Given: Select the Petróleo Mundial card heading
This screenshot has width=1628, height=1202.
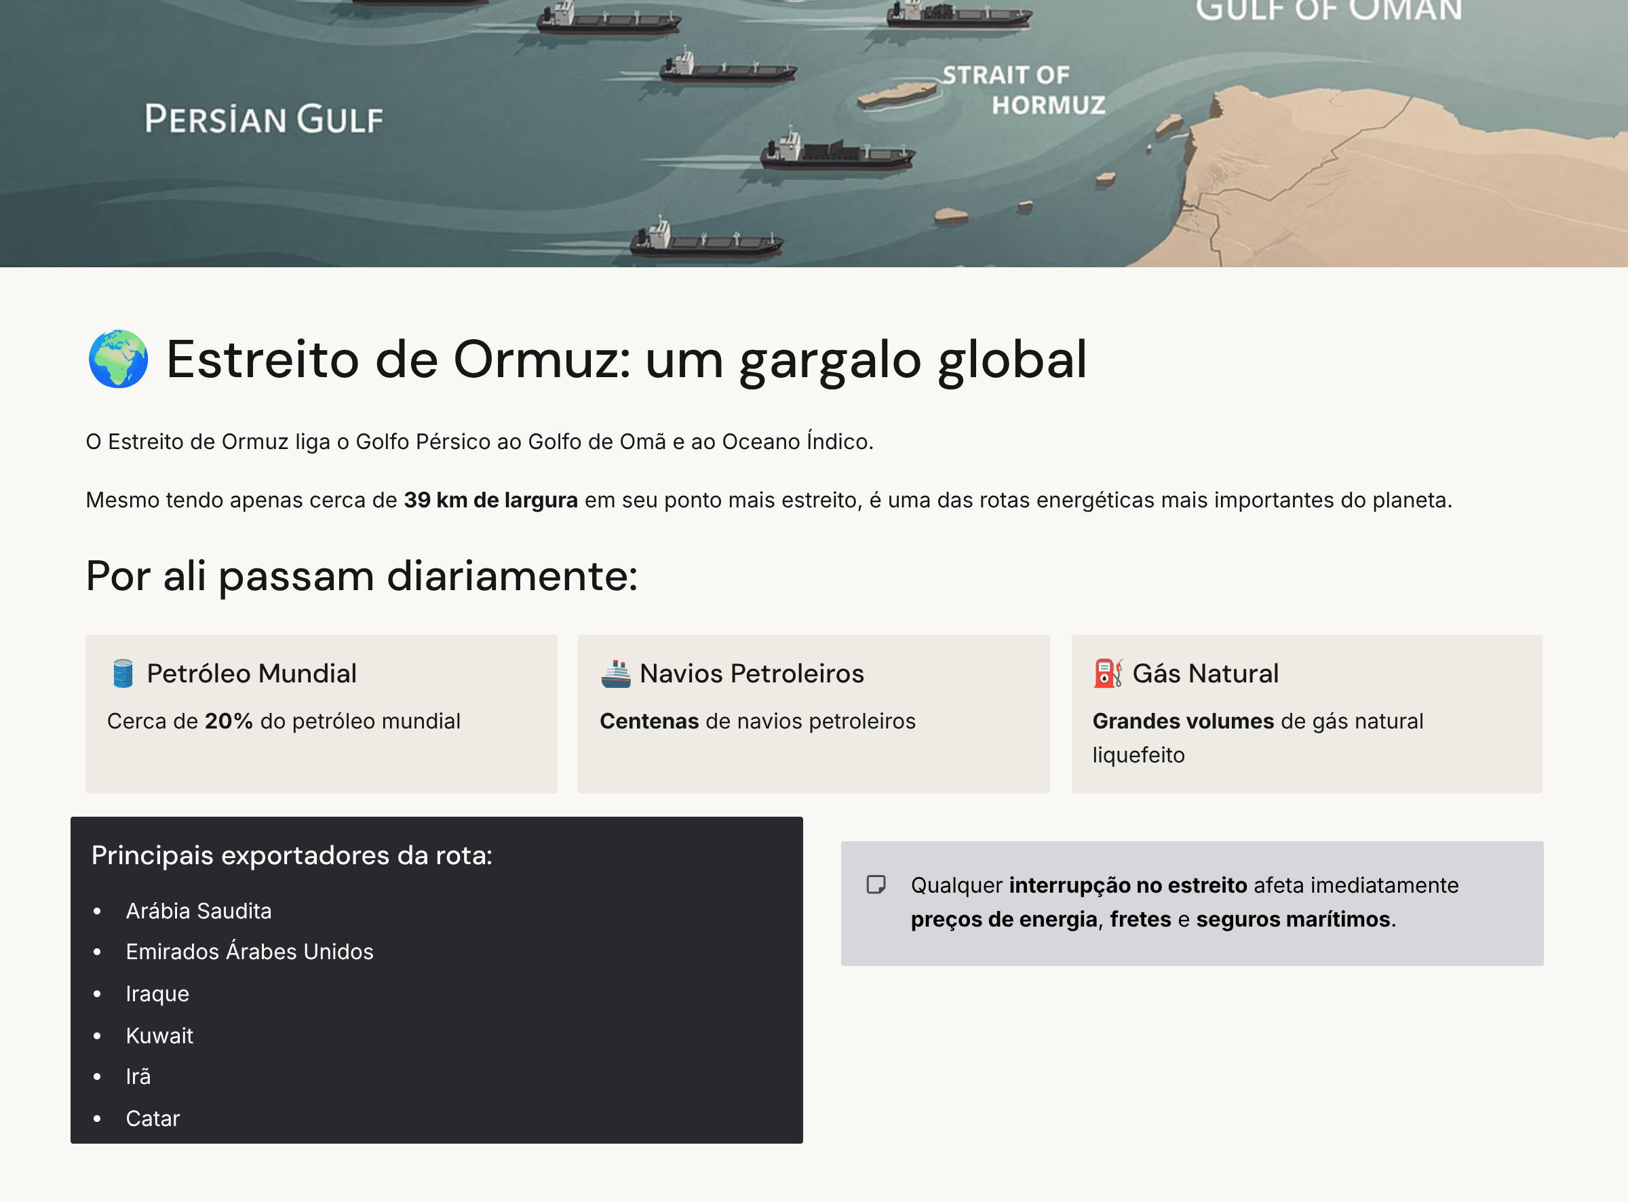Looking at the screenshot, I should pyautogui.click(x=252, y=674).
